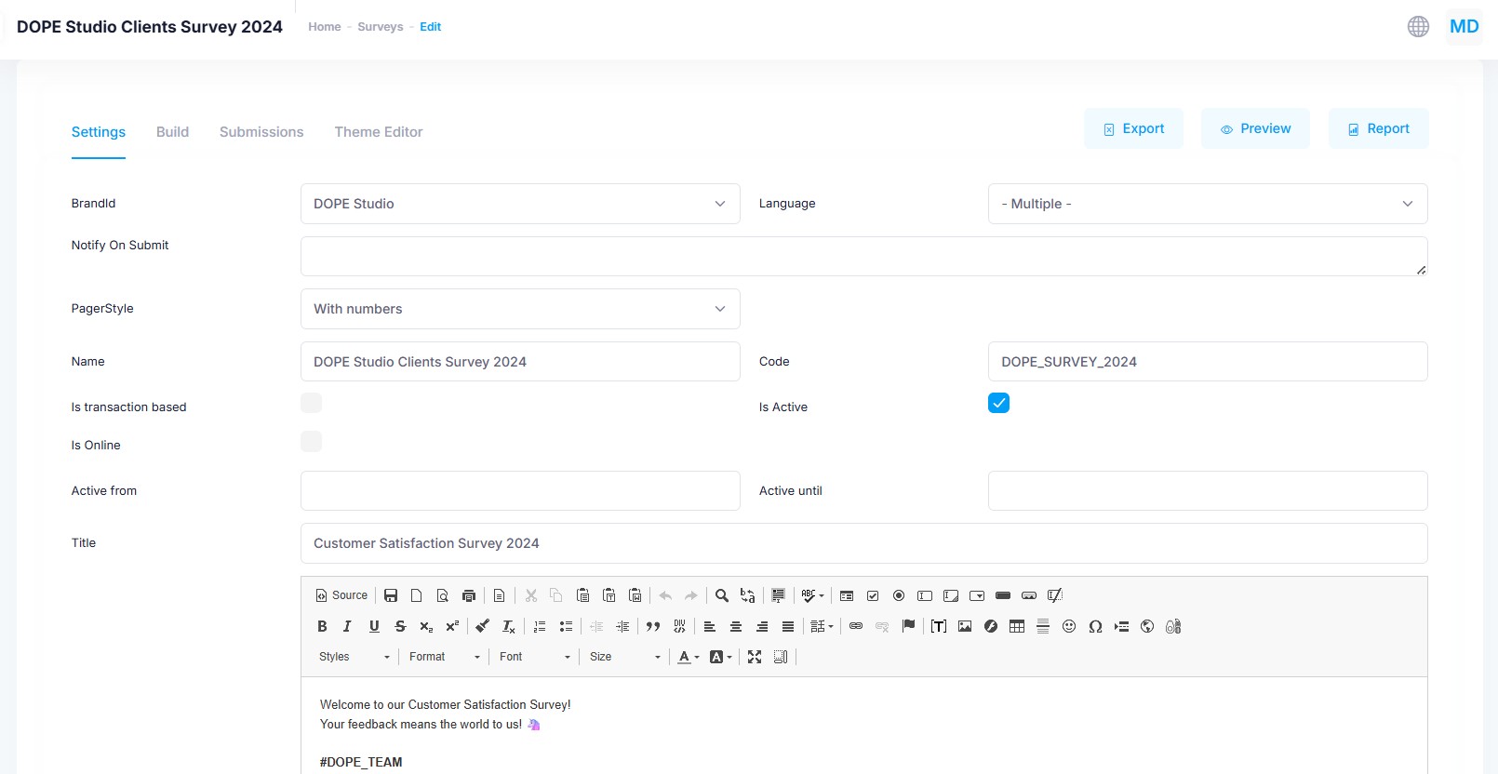Maximize the editor area
The image size is (1498, 774).
tap(755, 657)
